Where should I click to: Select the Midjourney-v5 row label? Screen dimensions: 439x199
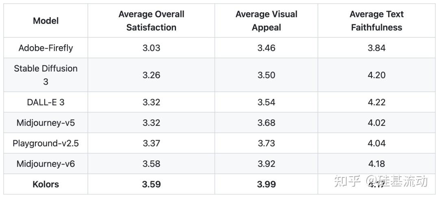tap(46, 123)
